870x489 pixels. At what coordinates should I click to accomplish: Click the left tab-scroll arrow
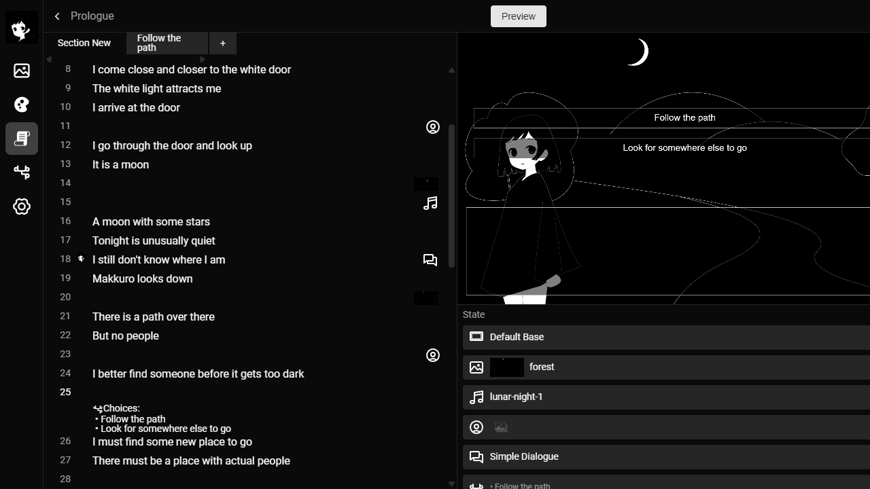click(49, 59)
